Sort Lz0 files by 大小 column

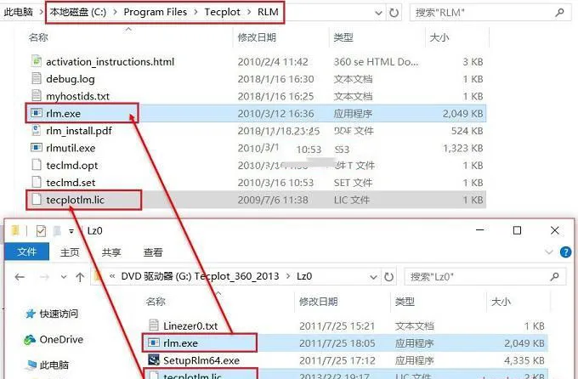[501, 302]
